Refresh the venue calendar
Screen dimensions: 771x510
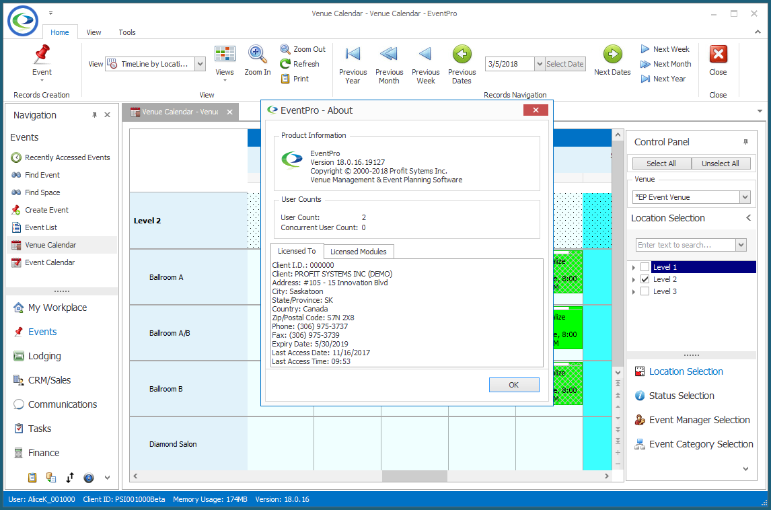(x=299, y=64)
